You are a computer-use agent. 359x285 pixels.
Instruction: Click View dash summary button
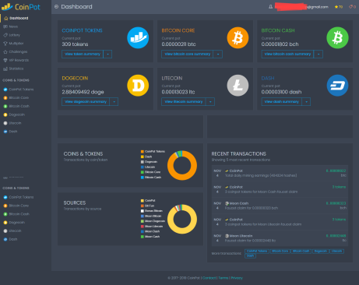(x=282, y=101)
